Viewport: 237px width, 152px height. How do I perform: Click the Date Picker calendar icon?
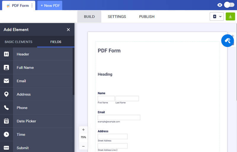coord(6,121)
